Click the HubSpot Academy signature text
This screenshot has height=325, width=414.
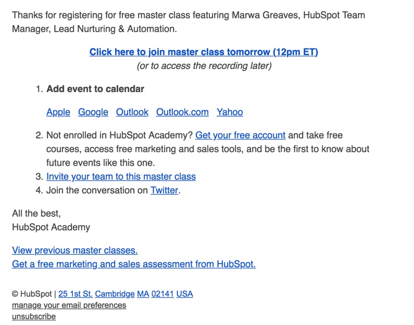pyautogui.click(x=51, y=227)
